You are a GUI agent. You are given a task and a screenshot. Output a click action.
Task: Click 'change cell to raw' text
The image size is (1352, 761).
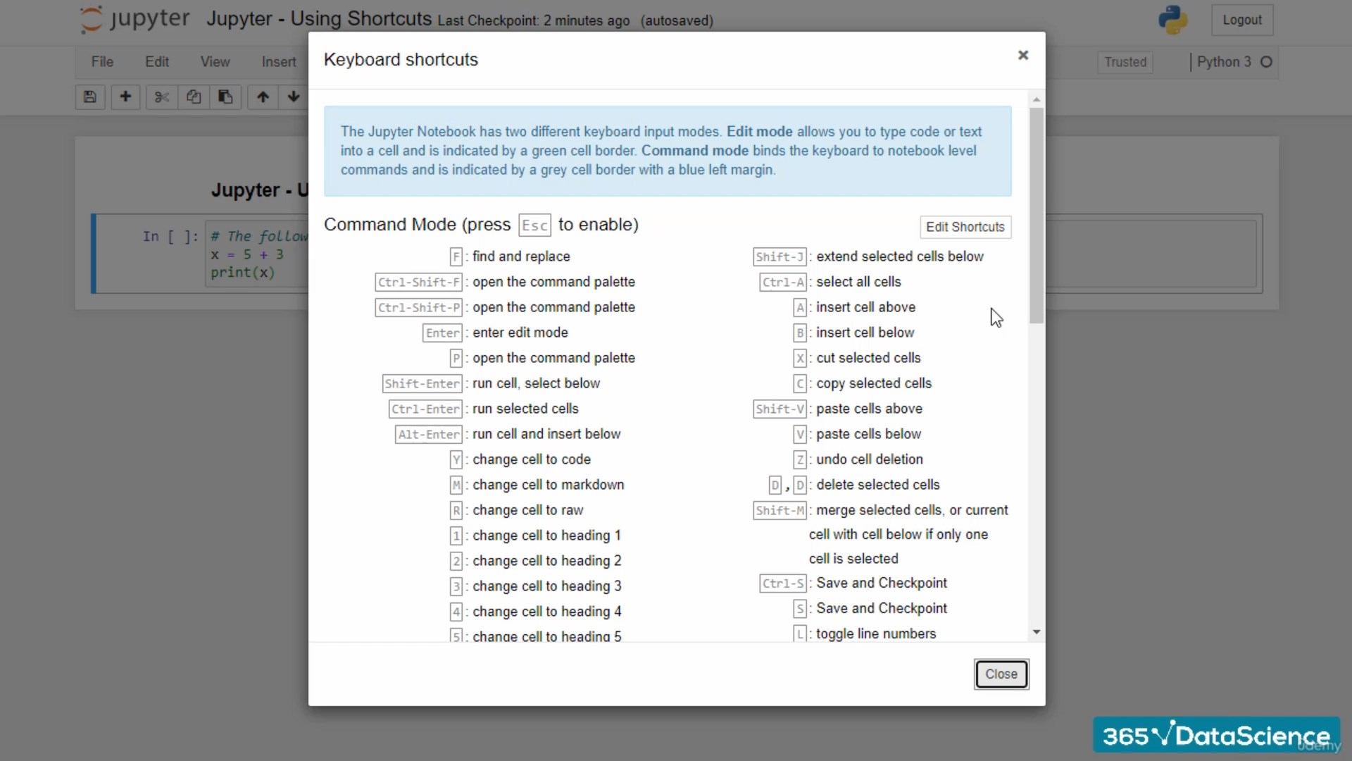(528, 510)
